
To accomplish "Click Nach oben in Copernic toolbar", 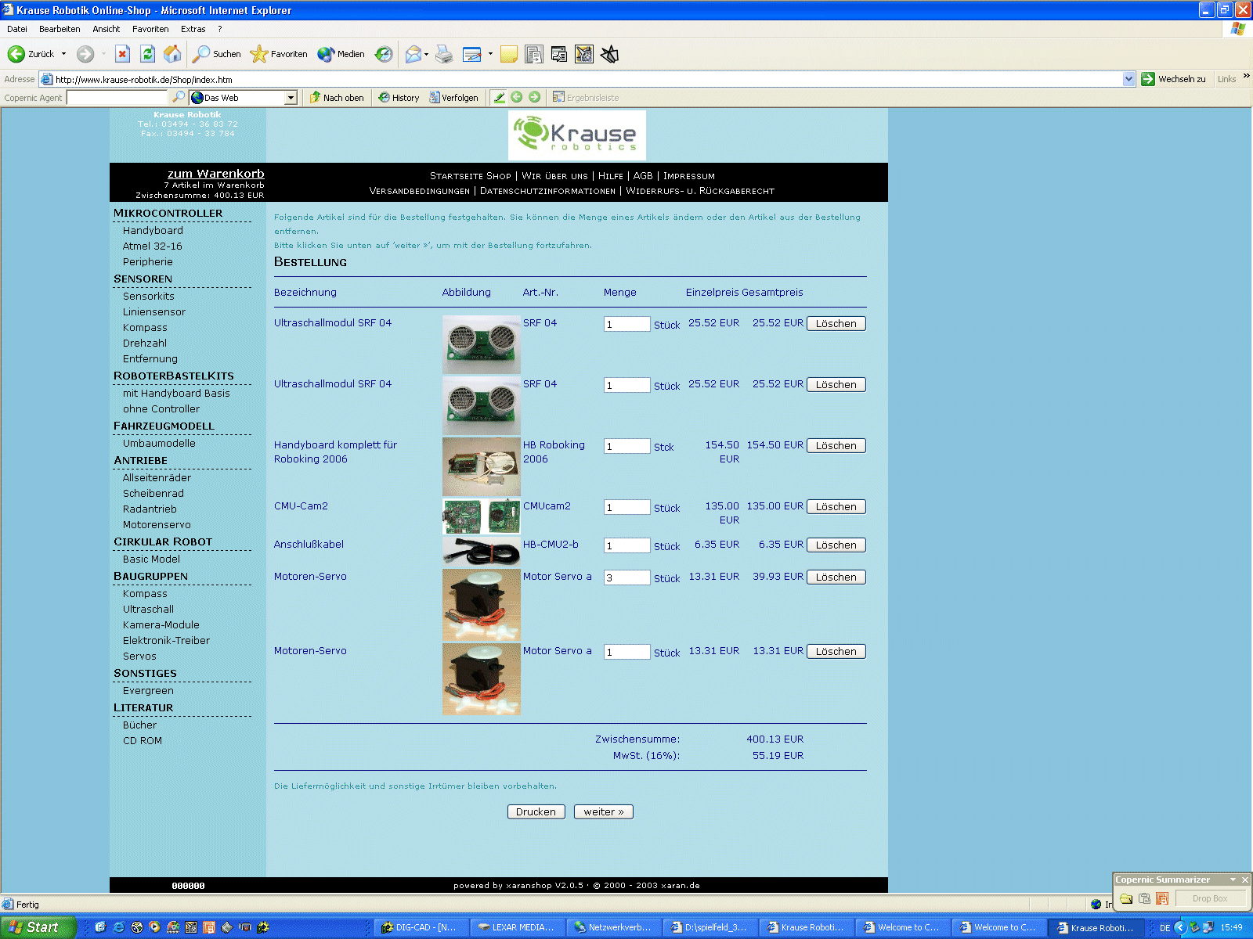I will 337,98.
